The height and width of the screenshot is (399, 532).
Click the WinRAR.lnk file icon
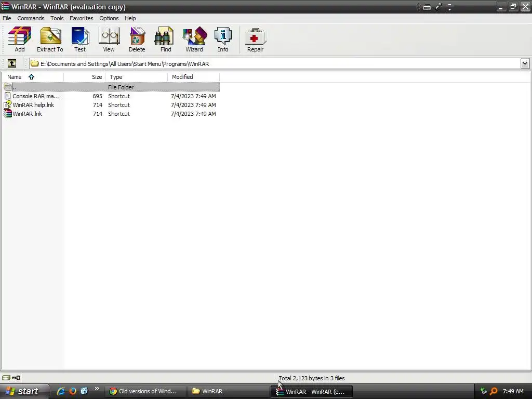[x=7, y=114]
